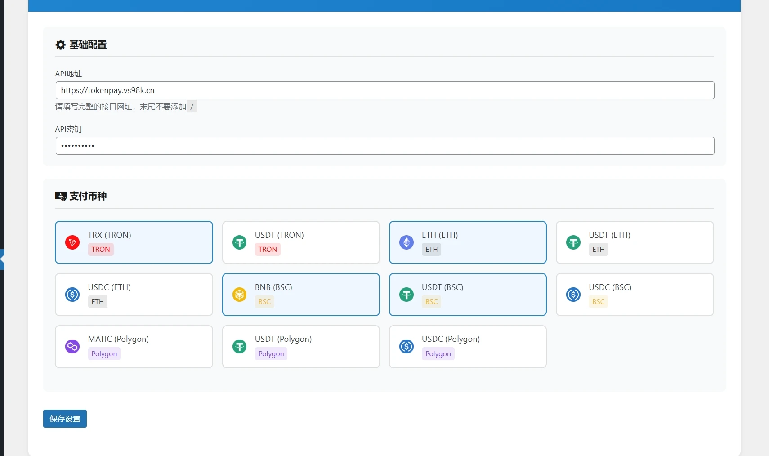Click the USDC (Polygon) coin icon
Viewport: 769px width, 456px height.
(407, 347)
